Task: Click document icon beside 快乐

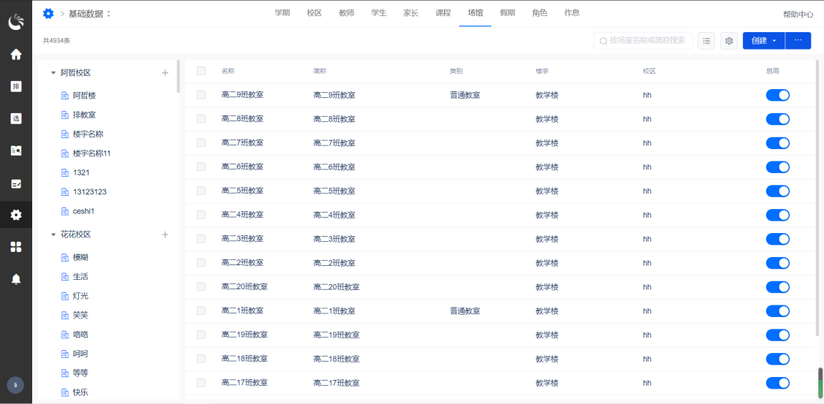Action: [65, 392]
